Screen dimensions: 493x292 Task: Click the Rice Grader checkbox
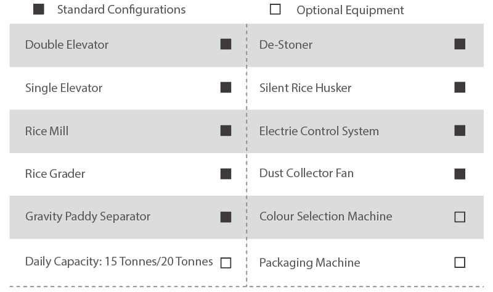click(x=226, y=174)
